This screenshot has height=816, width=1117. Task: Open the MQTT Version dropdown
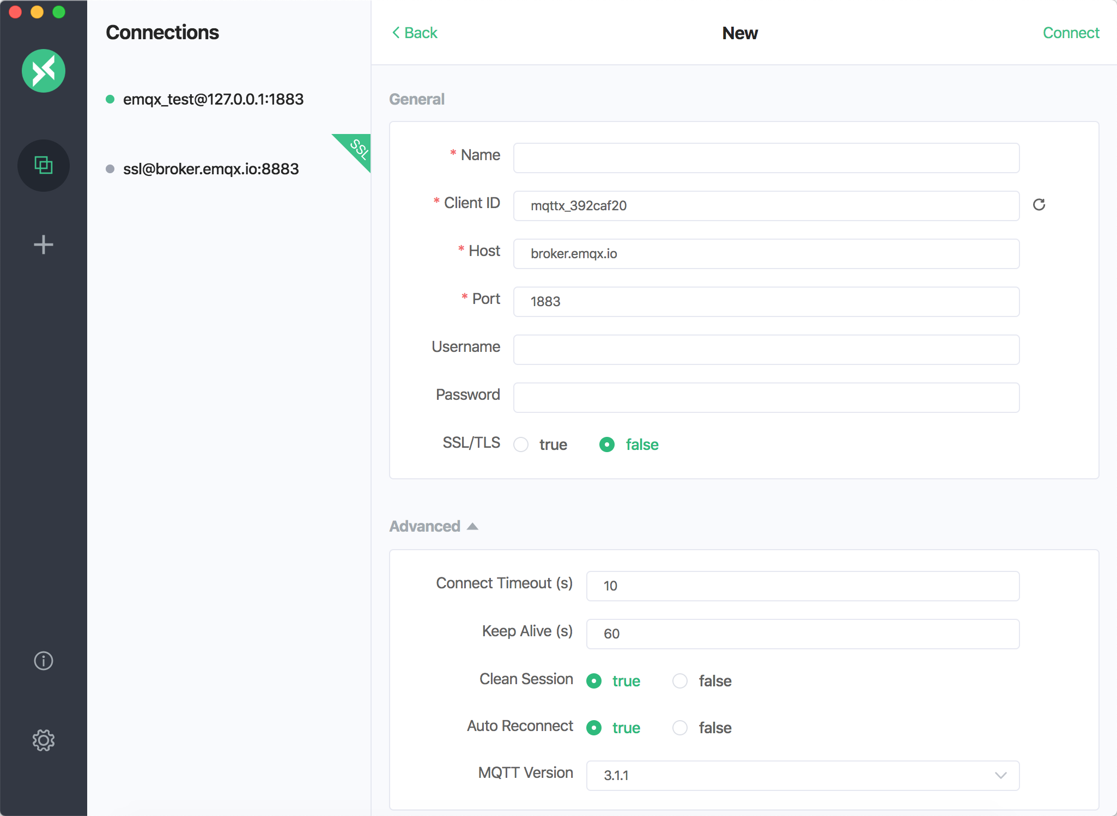[x=802, y=776]
